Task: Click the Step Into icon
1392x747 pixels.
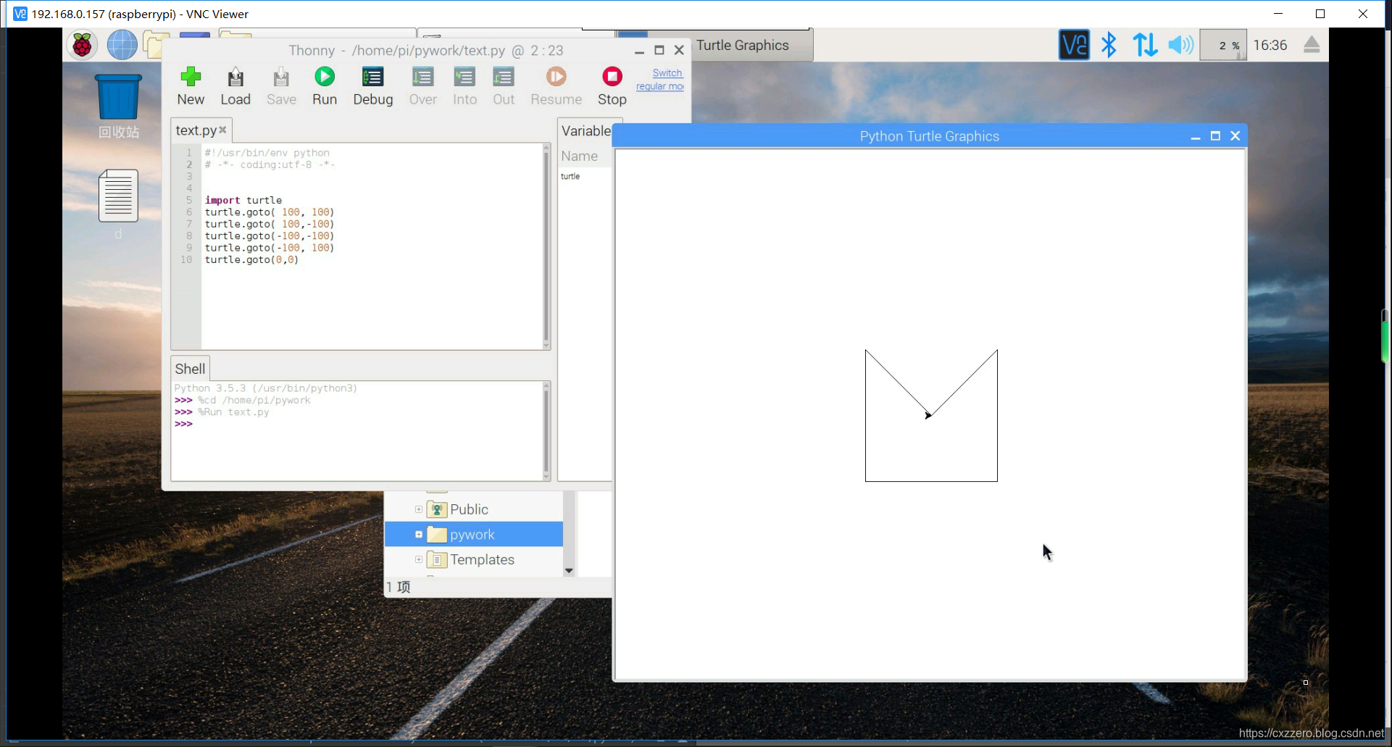Action: coord(464,77)
